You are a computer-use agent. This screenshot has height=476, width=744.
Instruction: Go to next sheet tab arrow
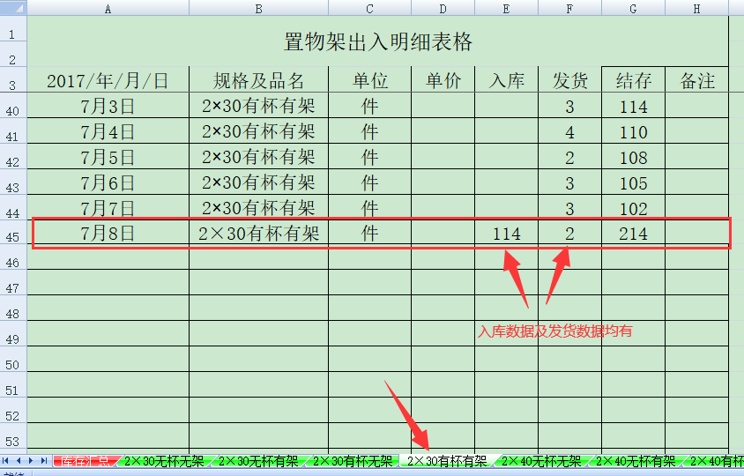click(x=31, y=460)
